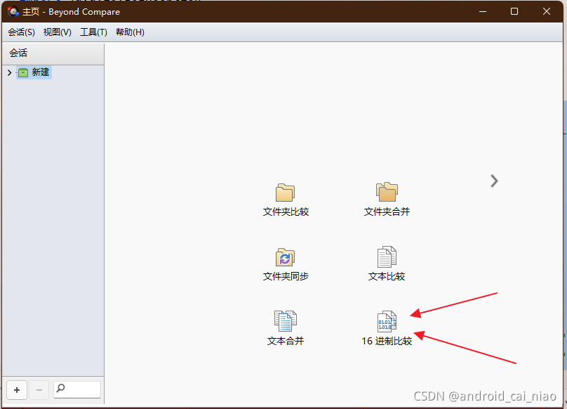
Task: Expand the 新建 tree node
Action: pos(9,72)
